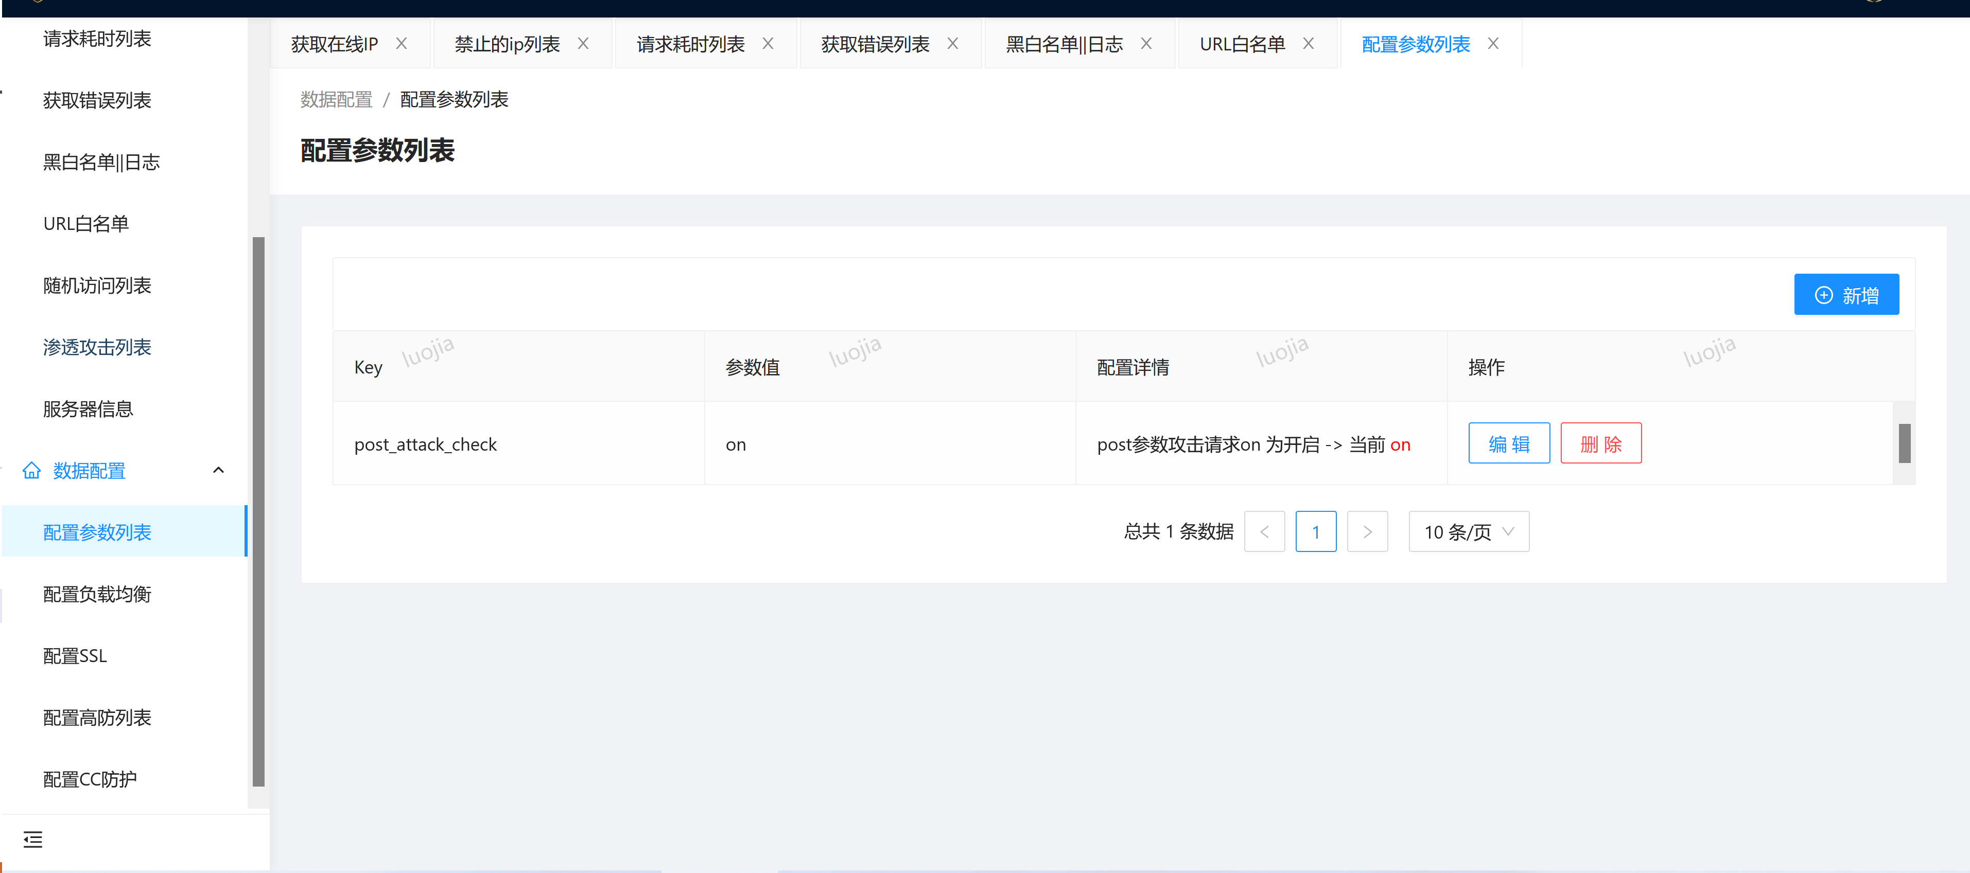This screenshot has height=873, width=1970.
Task: Go to next page arrow
Action: coord(1367,531)
